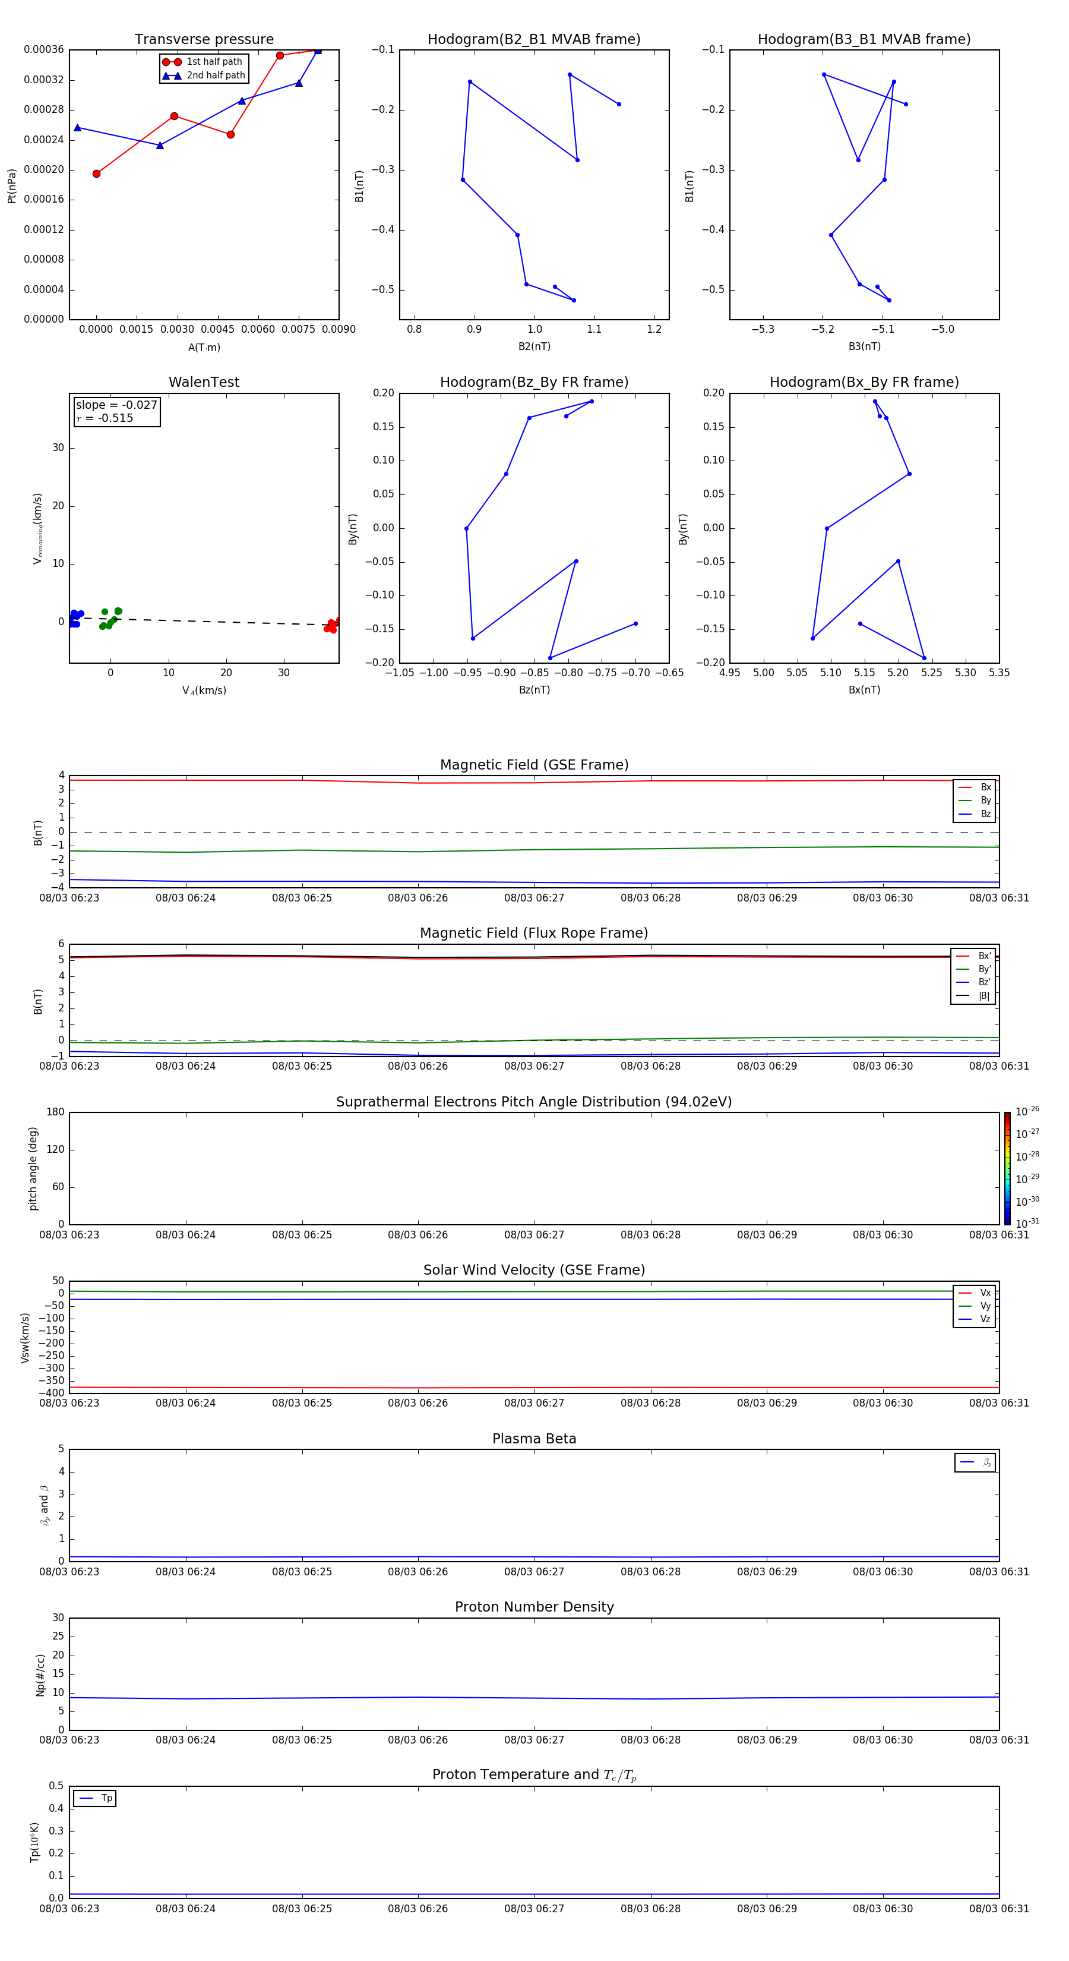Click the '2nd half path' legend entry
Viewport: 1069px width, 1961px height.
(204, 75)
